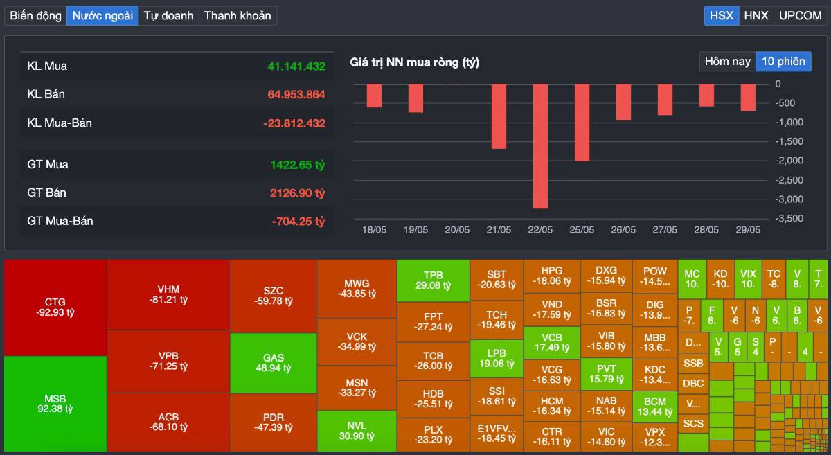The image size is (831, 455).
Task: Switch exchange to HNX
Action: coord(756,15)
